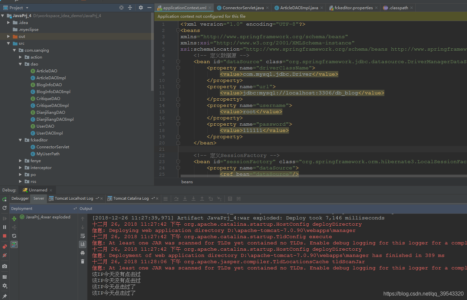The image size is (467, 300).
Task: Open Project panel settings gear
Action: [141, 8]
